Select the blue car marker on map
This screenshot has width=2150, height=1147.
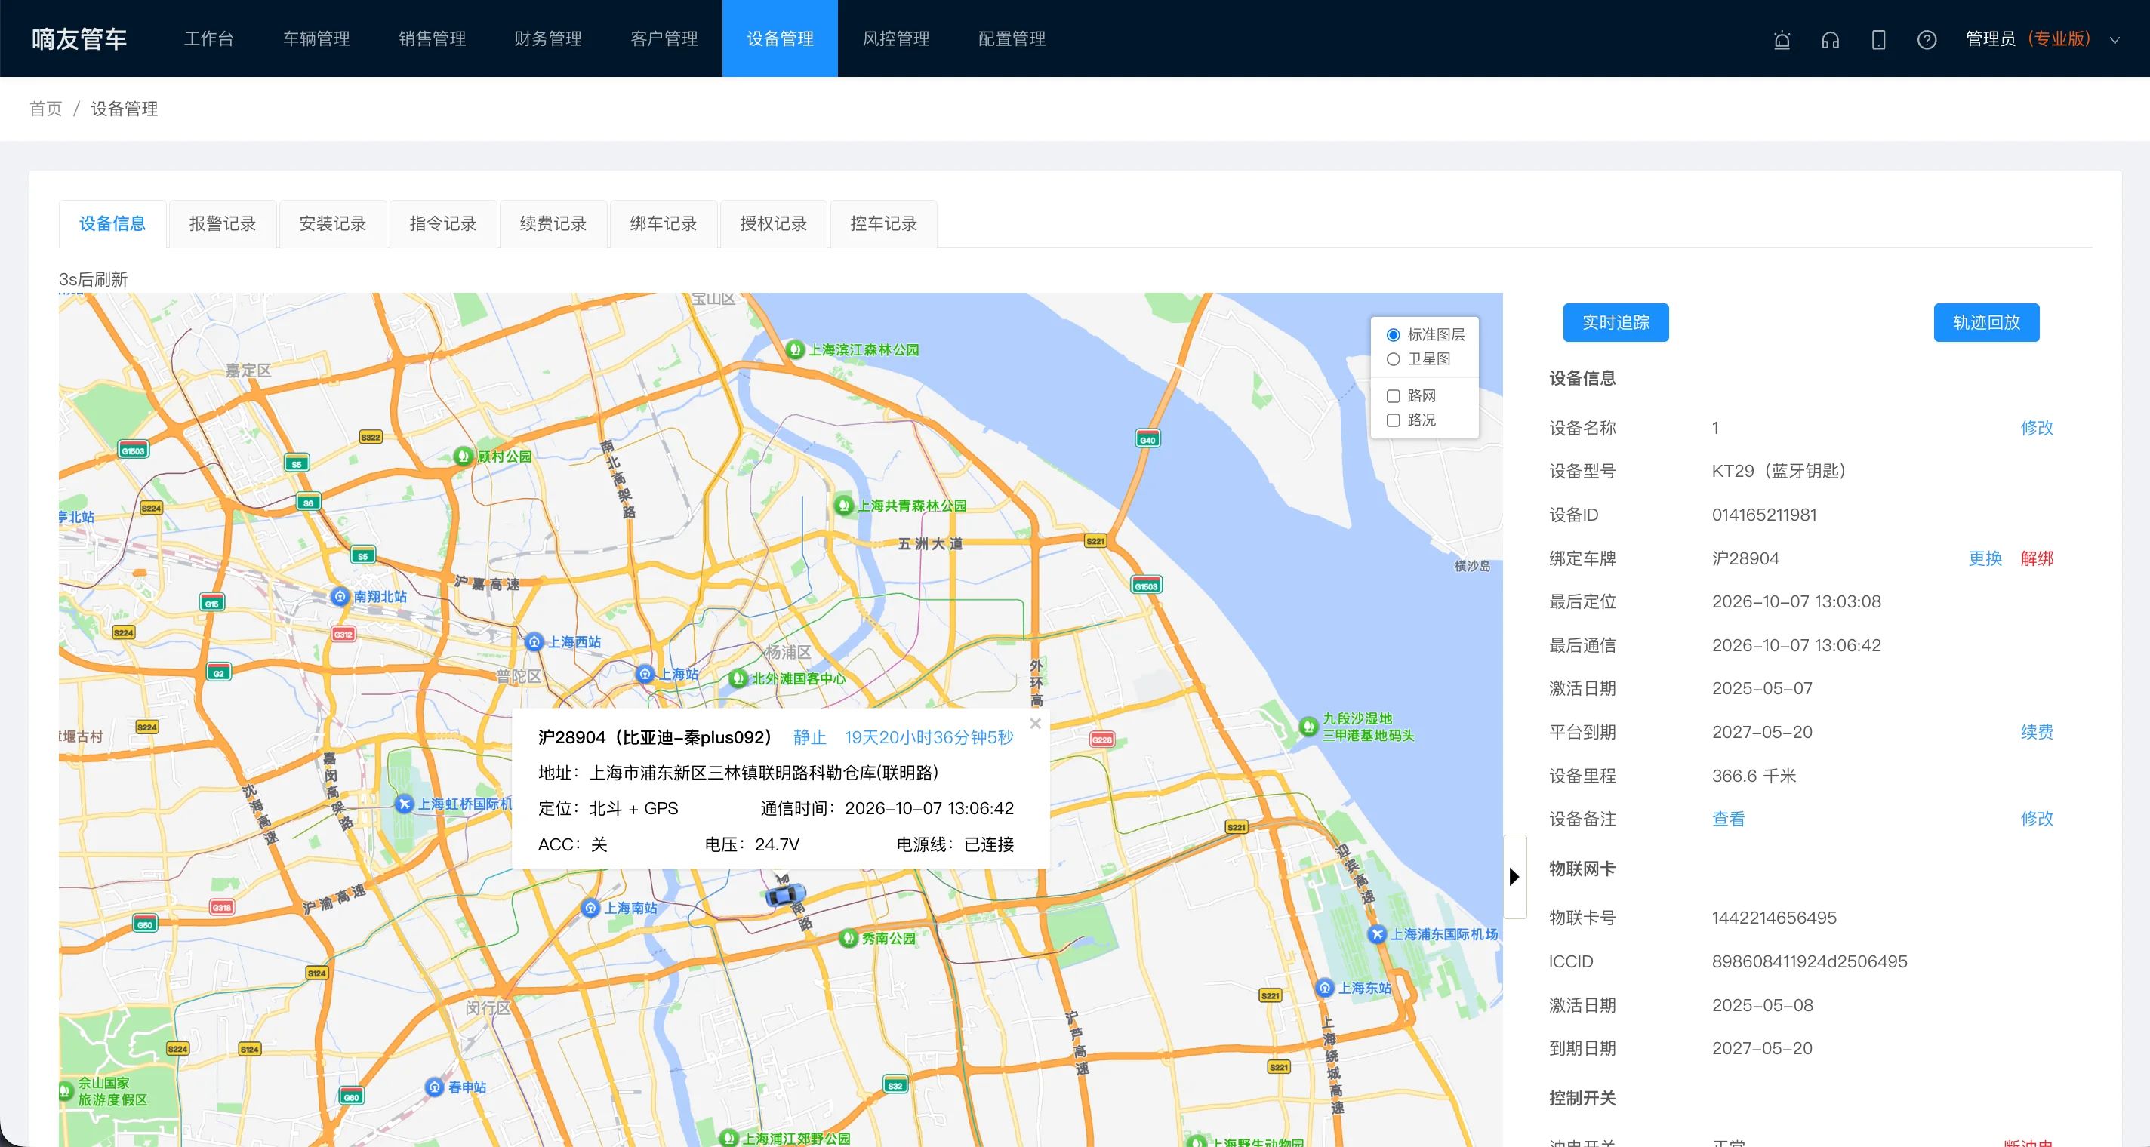click(784, 894)
